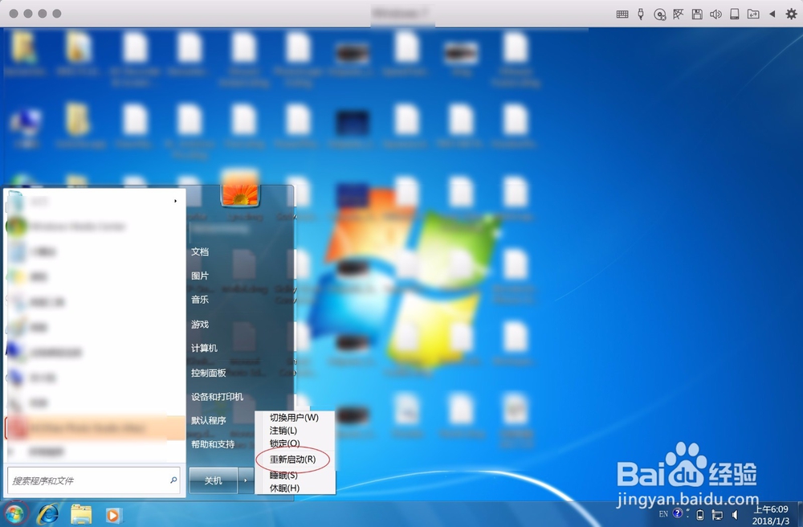The image size is (803, 527).
Task: Open Windows Explorer folder on the taskbar
Action: pyautogui.click(x=81, y=514)
